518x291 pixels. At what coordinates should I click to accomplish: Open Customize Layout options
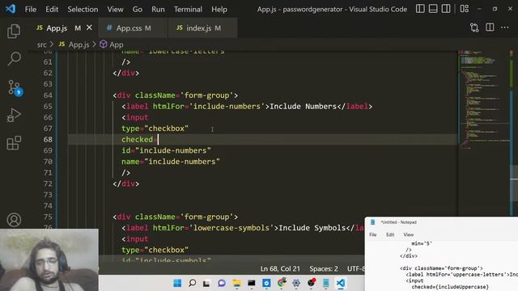click(464, 9)
